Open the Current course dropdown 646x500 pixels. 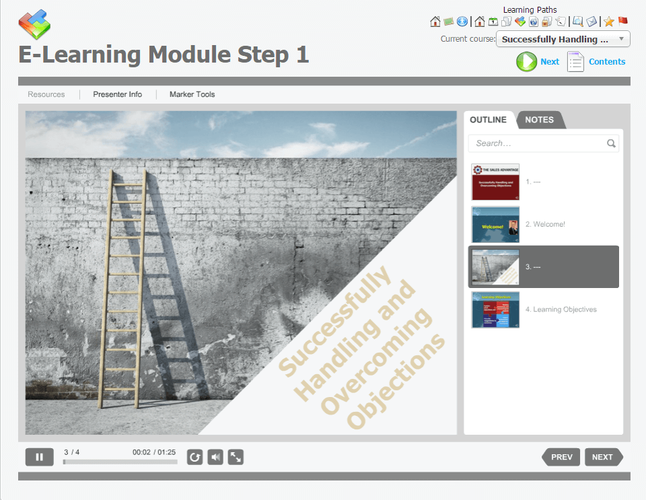(563, 39)
